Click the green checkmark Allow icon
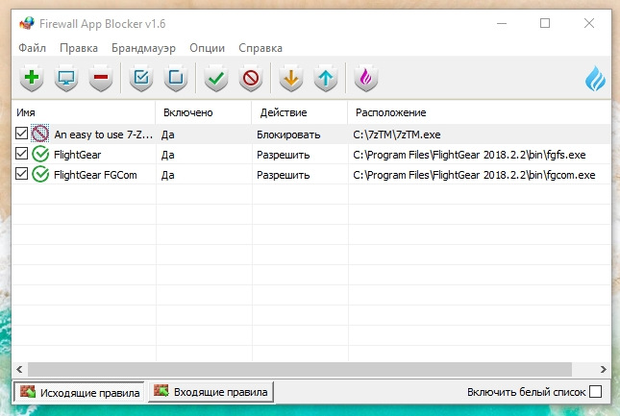 pos(216,78)
